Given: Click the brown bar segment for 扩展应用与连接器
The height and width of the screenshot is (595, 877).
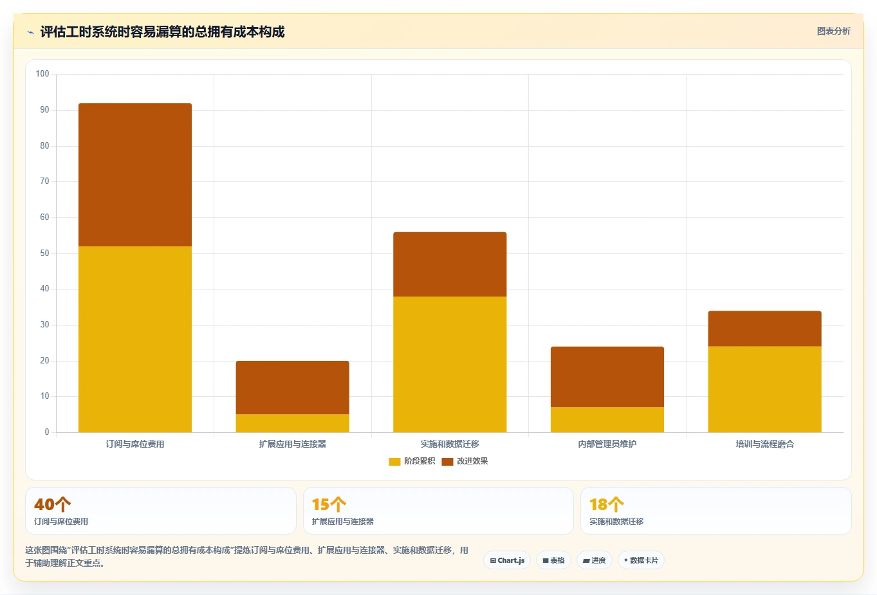Looking at the screenshot, I should tap(293, 388).
